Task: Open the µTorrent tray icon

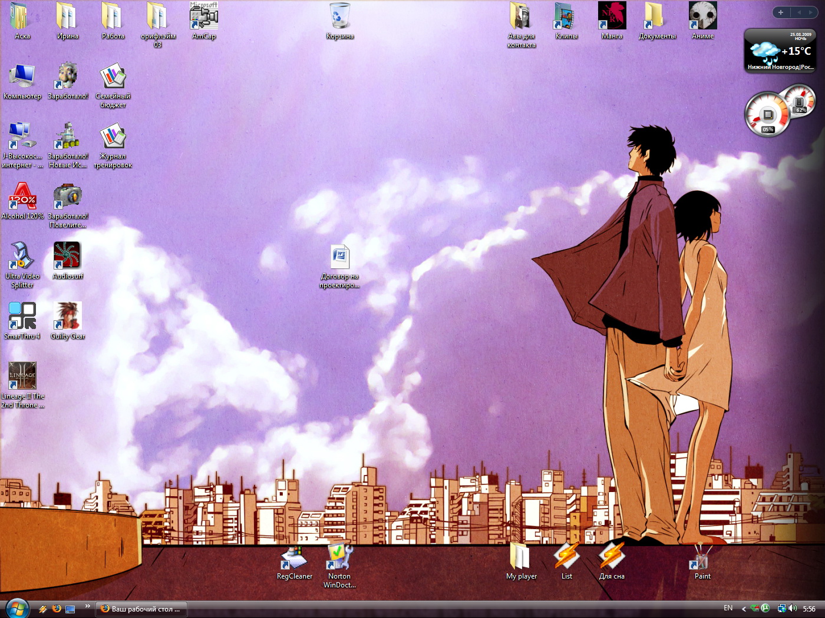Action: point(765,608)
